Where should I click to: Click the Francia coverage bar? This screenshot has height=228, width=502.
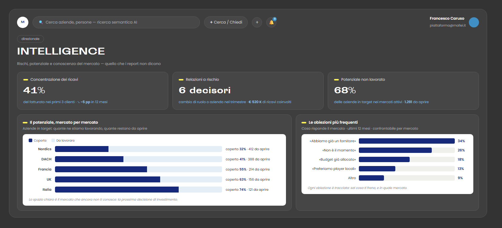[x=138, y=169]
